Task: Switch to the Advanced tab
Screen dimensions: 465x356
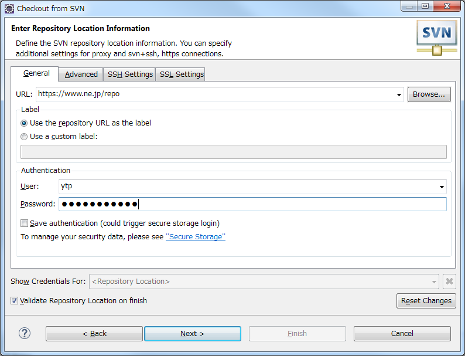Action: 81,74
